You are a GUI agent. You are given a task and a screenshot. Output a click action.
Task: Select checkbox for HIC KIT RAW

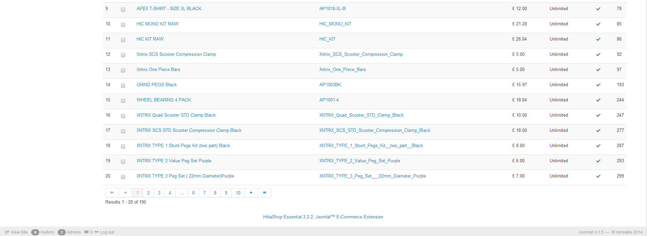coord(123,40)
